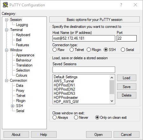Open the Bell settings category

[x=19, y=40]
